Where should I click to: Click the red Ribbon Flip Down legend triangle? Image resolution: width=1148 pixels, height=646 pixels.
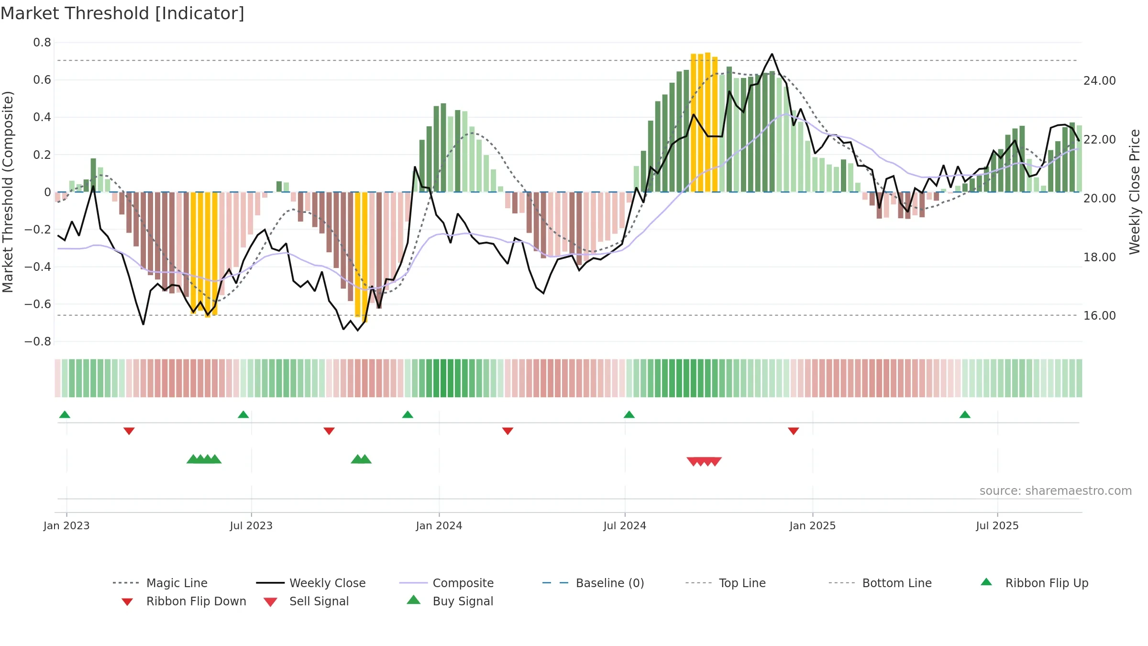coord(127,602)
